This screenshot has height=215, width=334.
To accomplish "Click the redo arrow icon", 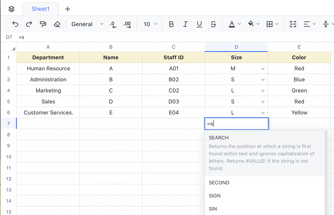I will [29, 24].
